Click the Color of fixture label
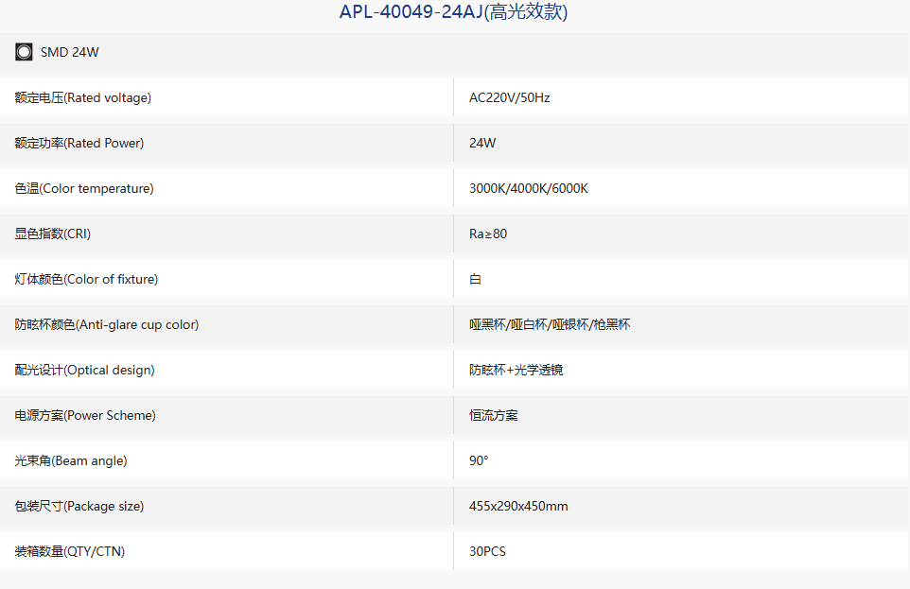Image resolution: width=910 pixels, height=589 pixels. point(86,279)
